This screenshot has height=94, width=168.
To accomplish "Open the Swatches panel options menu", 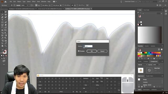I will [x=162, y=46].
